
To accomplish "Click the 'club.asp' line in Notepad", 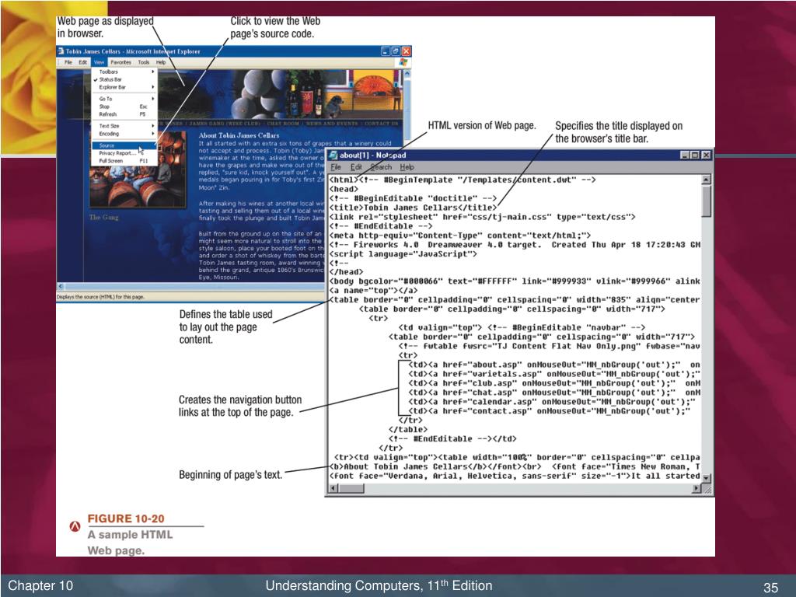I will [554, 383].
